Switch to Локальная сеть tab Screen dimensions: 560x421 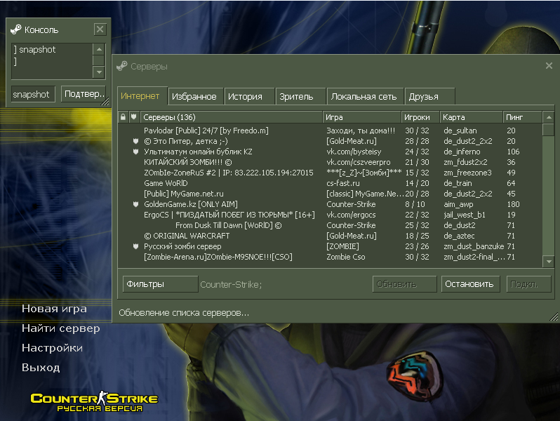click(x=365, y=96)
